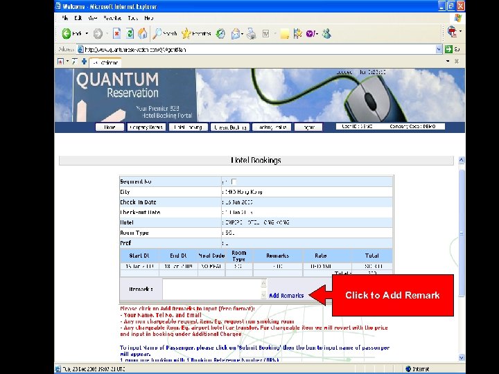The image size is (499, 374).
Task: Click the blue plus add-tab icon
Action: pyautogui.click(x=84, y=62)
